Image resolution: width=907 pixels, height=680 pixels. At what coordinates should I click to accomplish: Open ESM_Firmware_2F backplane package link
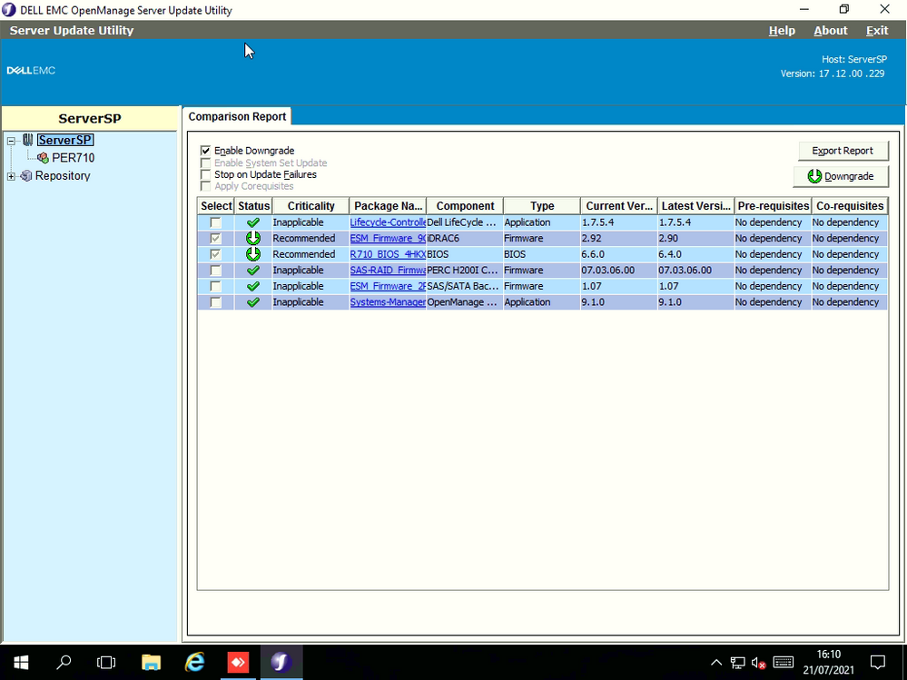click(x=388, y=286)
